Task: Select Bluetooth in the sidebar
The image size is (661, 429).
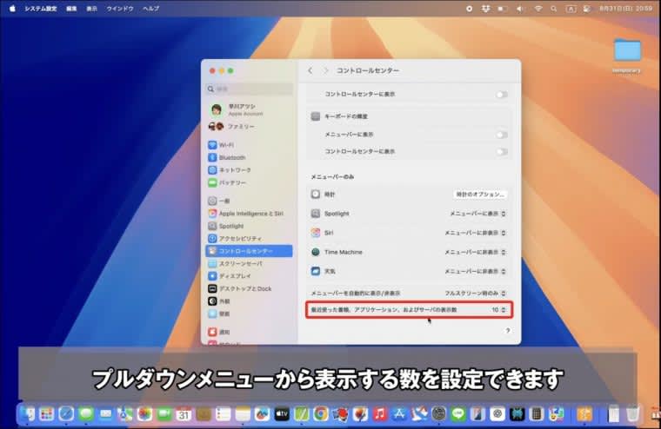Action: (231, 157)
